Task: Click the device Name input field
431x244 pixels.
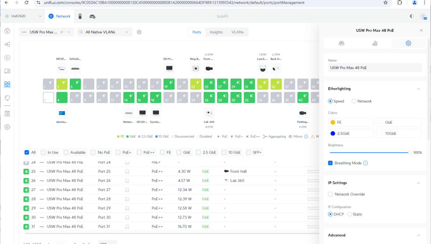Action: click(x=375, y=68)
